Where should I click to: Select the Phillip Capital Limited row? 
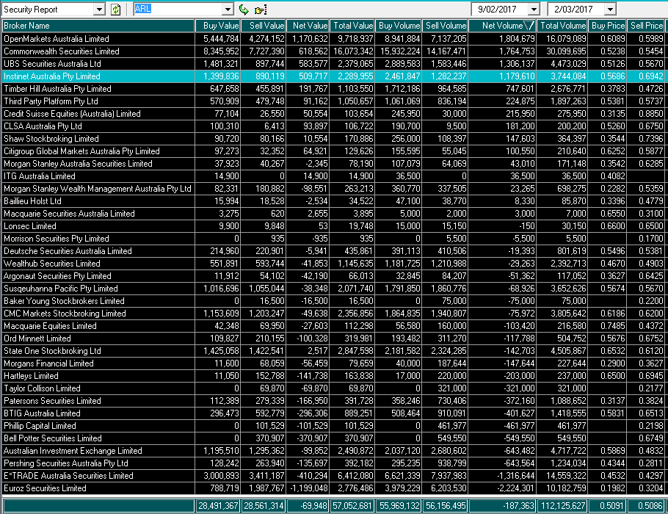(333, 426)
